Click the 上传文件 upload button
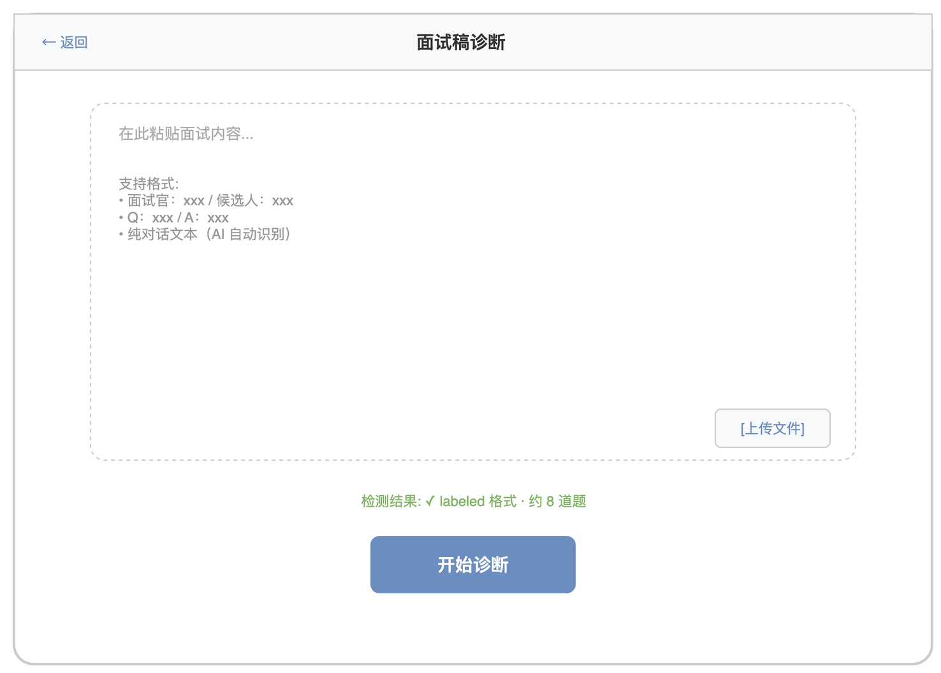This screenshot has width=941, height=673. (x=772, y=428)
